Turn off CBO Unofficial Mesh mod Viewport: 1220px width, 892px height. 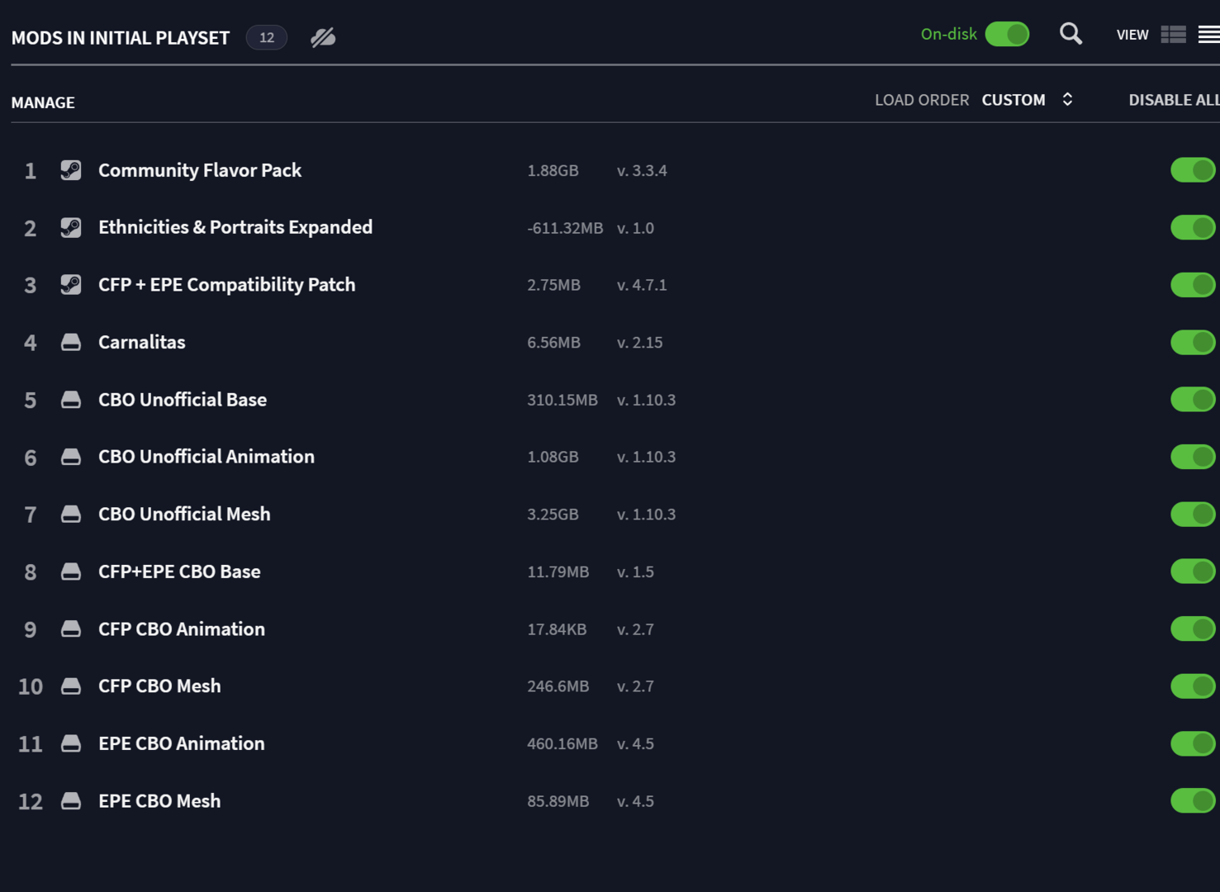[x=1193, y=514]
